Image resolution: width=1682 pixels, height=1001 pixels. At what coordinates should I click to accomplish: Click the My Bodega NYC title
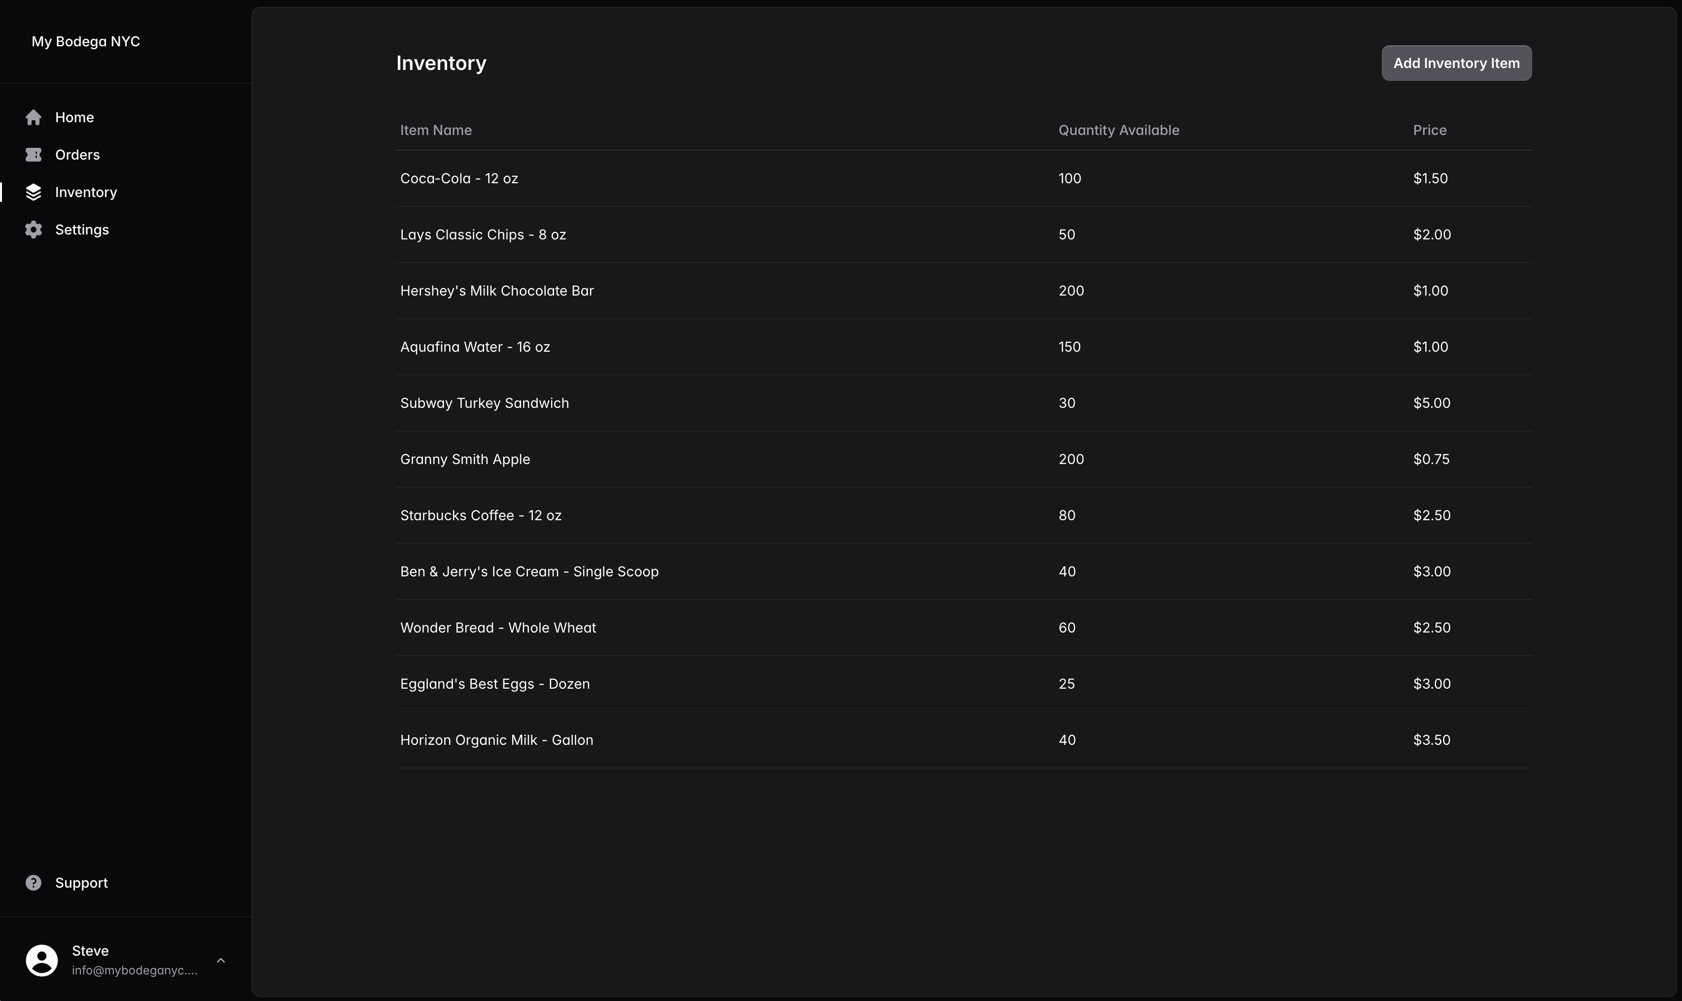pos(86,42)
